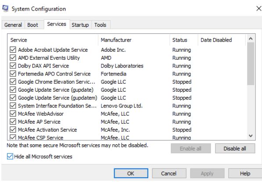Click the Disable all button
This screenshot has width=262, height=182.
pyautogui.click(x=235, y=148)
